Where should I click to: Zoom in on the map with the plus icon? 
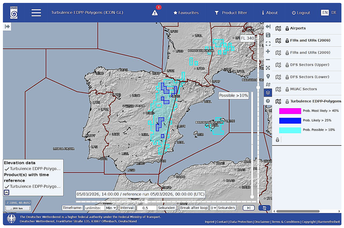[x=268, y=52]
